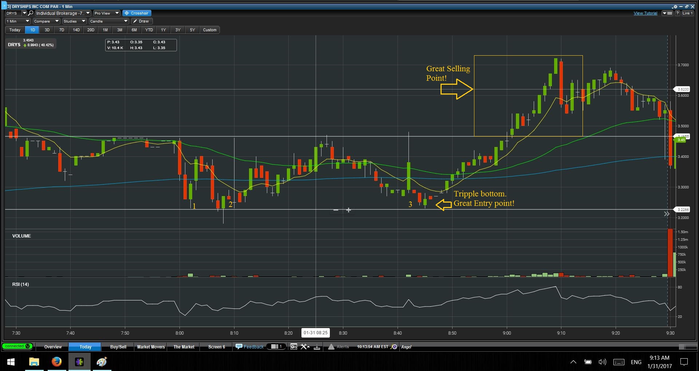Image resolution: width=699 pixels, height=371 pixels.
Task: Click the connected status indicator
Action: coord(17,346)
